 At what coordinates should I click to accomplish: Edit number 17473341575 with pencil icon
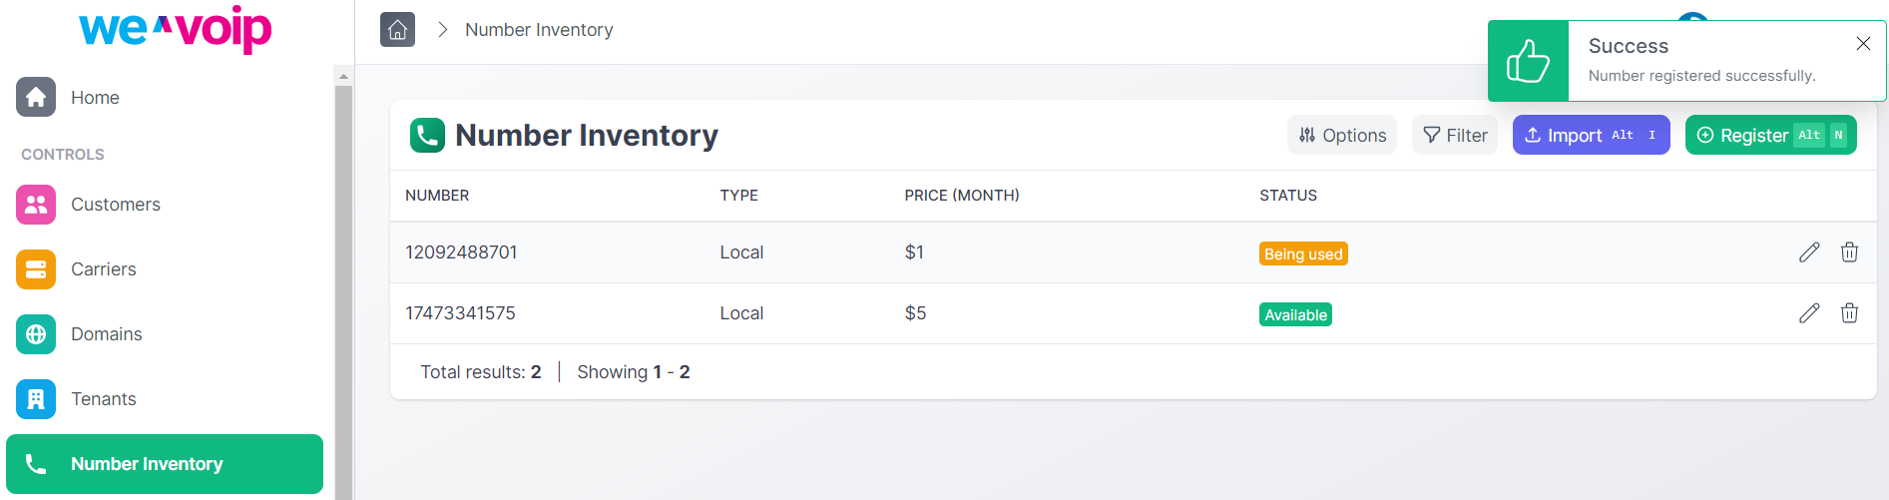(1809, 313)
